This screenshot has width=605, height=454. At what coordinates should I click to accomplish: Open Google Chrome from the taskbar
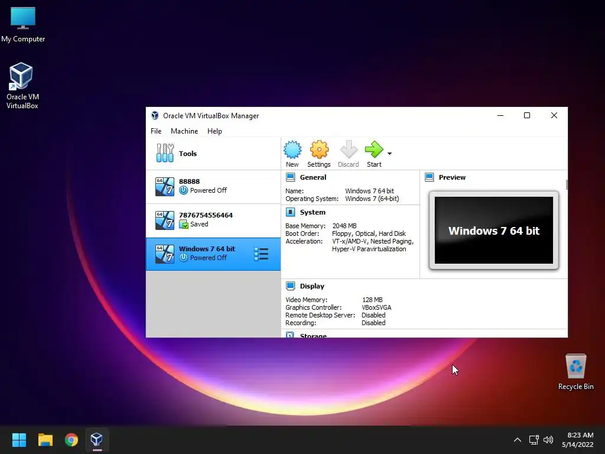[x=71, y=440]
